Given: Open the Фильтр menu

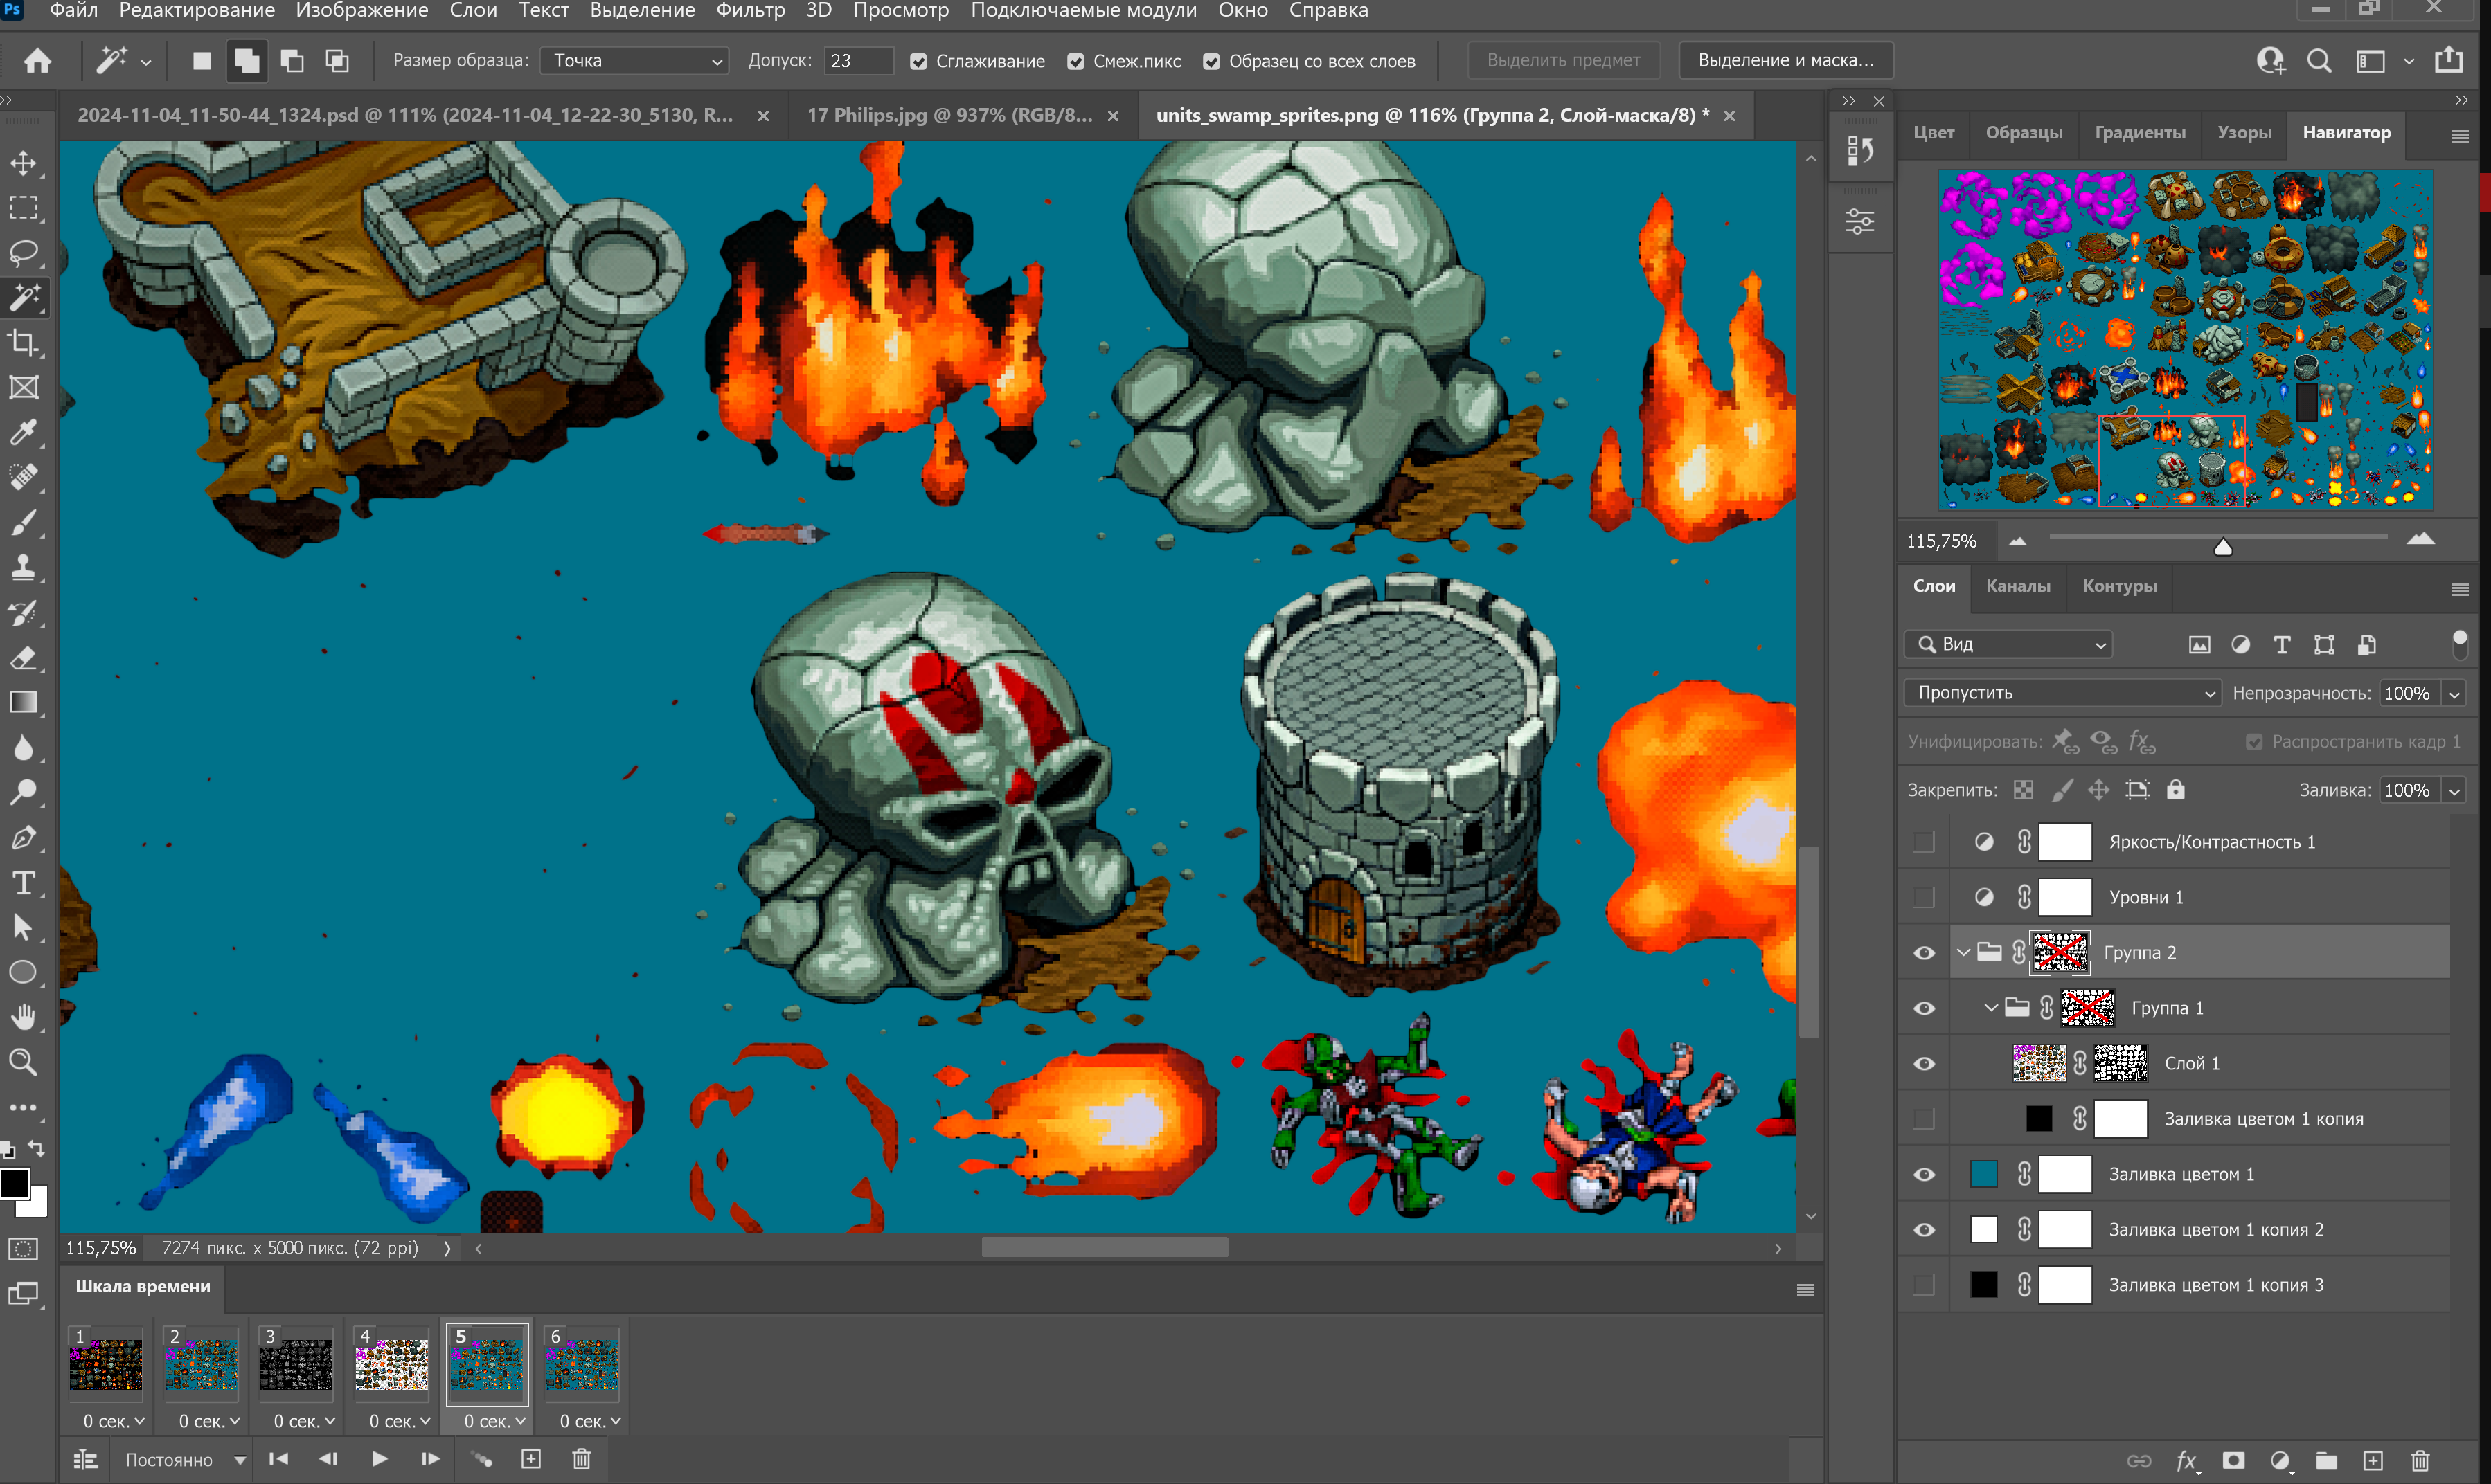Looking at the screenshot, I should point(749,11).
